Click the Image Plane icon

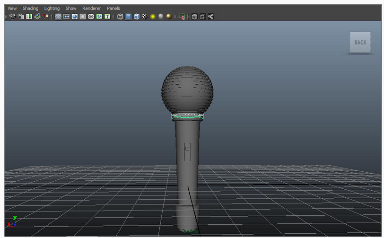[37, 17]
